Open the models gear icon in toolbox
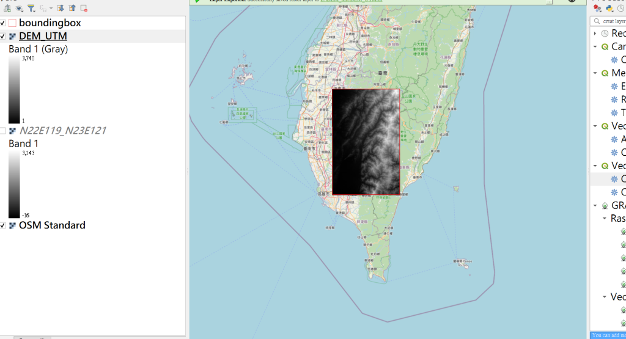626x339 pixels. point(597,7)
